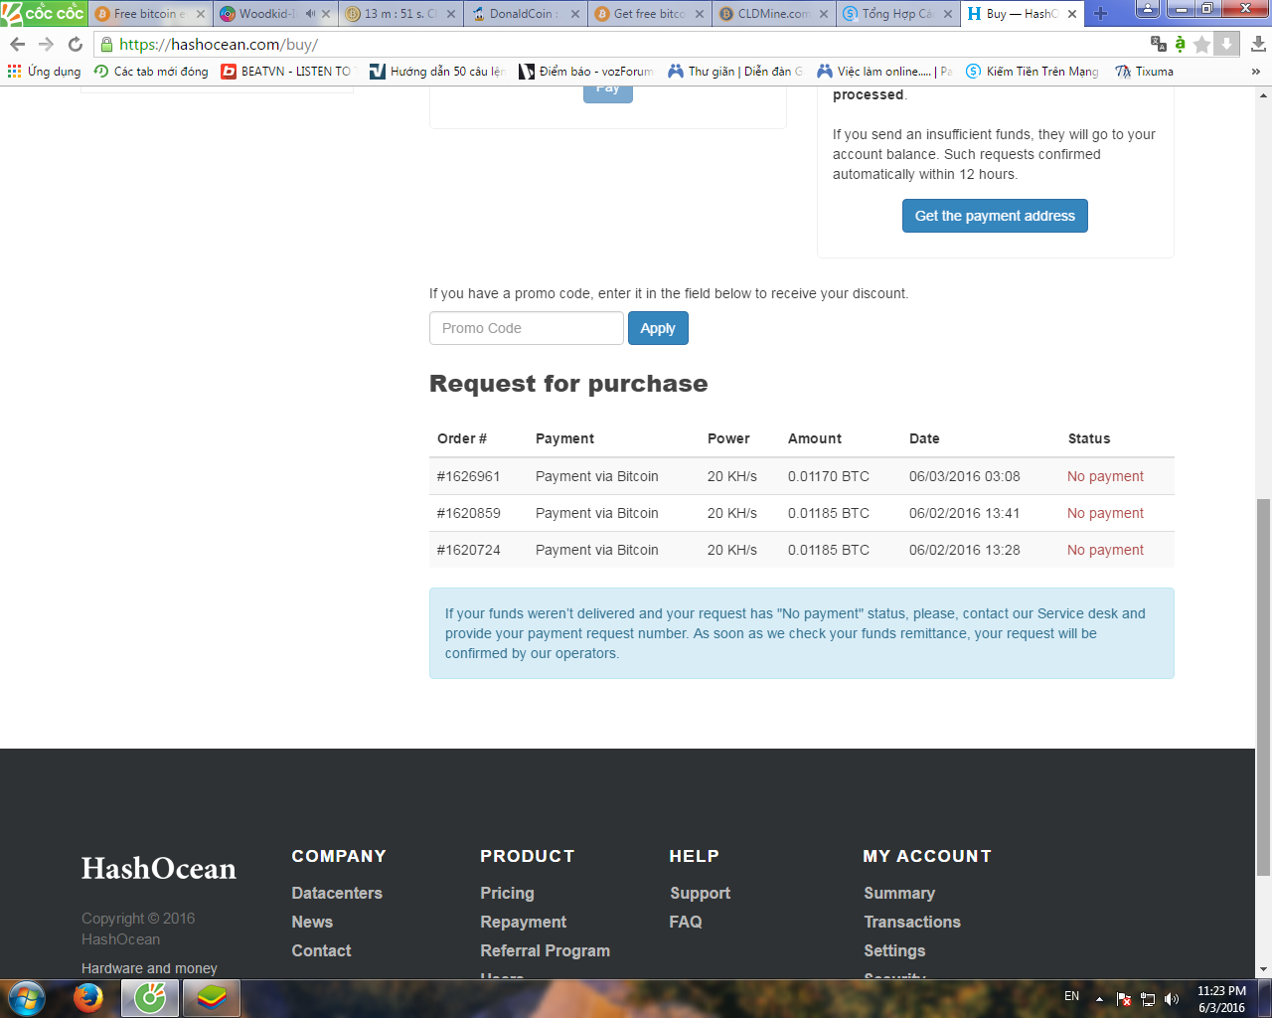Open the Transactions footer link
The height and width of the screenshot is (1018, 1272).
pos(912,922)
